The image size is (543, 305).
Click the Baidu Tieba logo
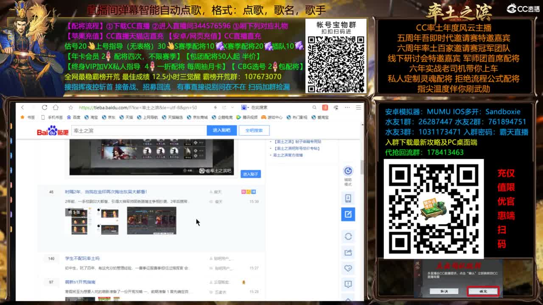[x=53, y=131]
